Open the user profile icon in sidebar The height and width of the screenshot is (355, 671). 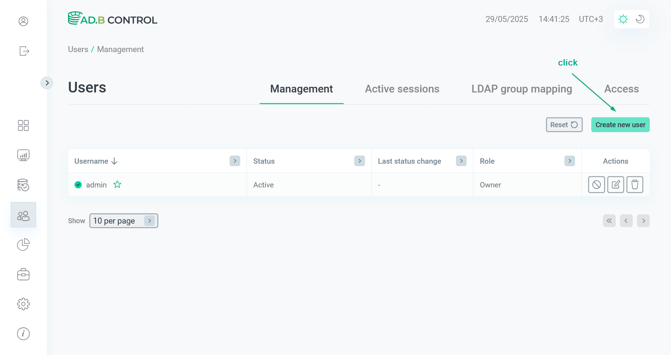pos(23,21)
